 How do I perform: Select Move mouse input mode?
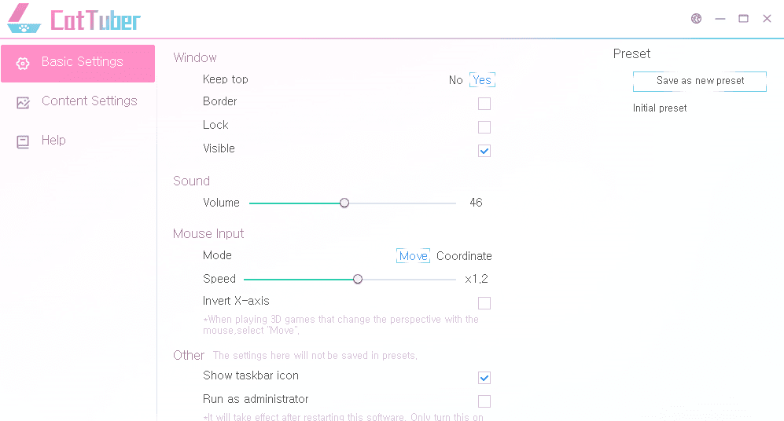click(413, 256)
